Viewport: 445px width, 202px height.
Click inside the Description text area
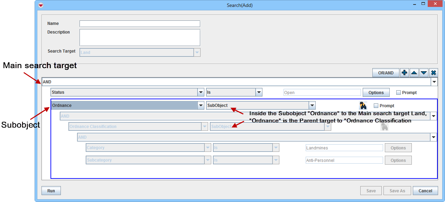click(x=140, y=37)
